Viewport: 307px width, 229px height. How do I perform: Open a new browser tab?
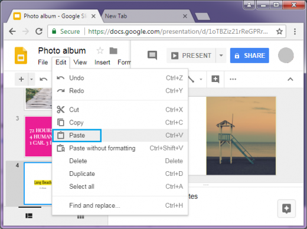click(203, 17)
